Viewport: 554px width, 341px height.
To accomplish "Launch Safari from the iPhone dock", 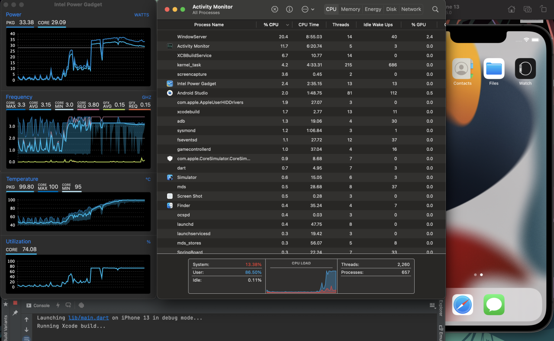I will click(x=463, y=305).
